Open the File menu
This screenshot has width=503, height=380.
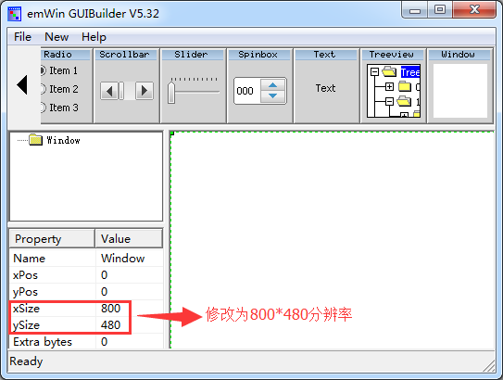[x=22, y=37]
